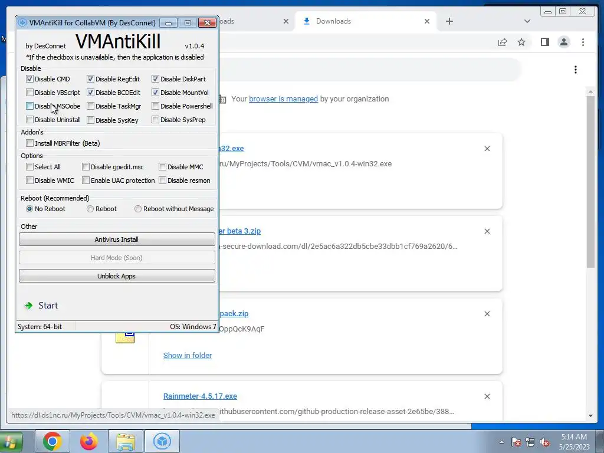Remove pack.zip download entry
Screen dimensions: 604x453
487,314
